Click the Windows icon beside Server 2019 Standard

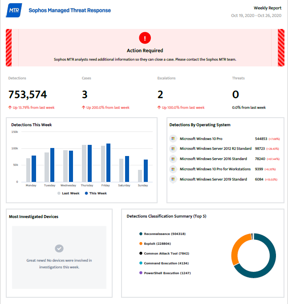pyautogui.click(x=173, y=179)
